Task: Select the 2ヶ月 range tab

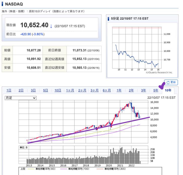Action: (82, 90)
